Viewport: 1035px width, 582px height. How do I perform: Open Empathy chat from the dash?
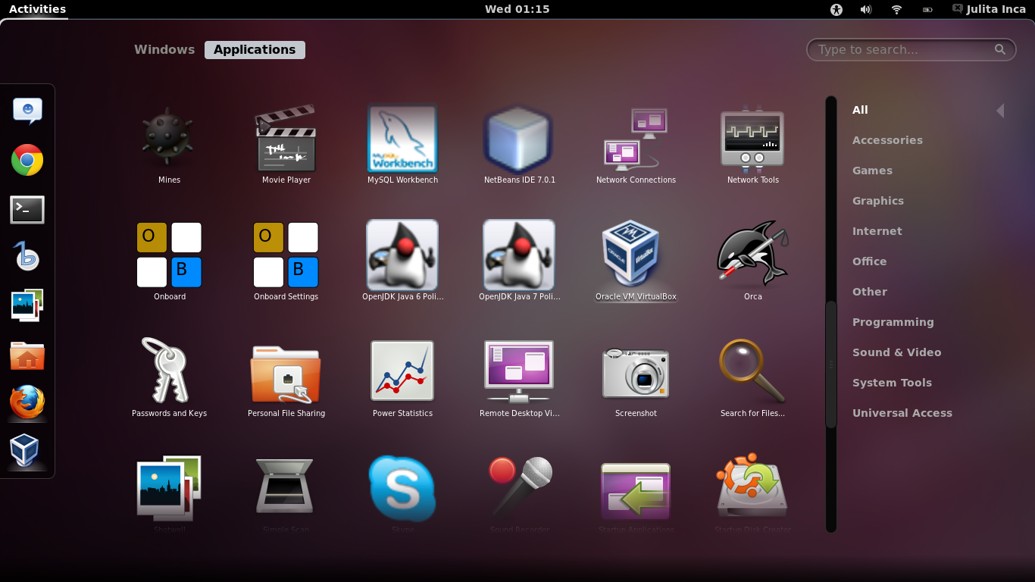pos(27,112)
